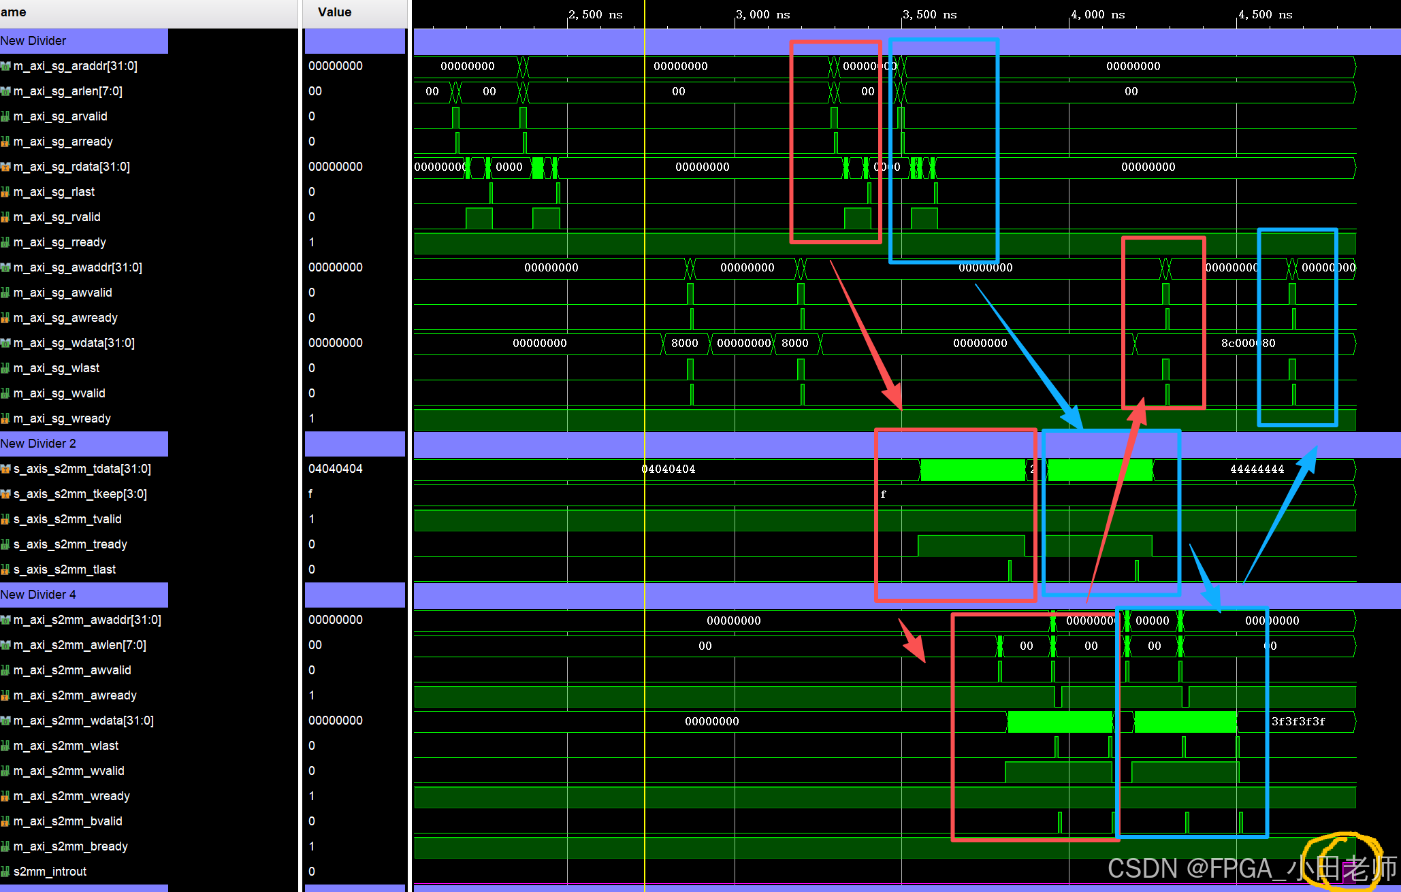Viewport: 1401px width, 892px height.
Task: Click the m_axi_sg_wready signal icon
Action: [x=5, y=418]
